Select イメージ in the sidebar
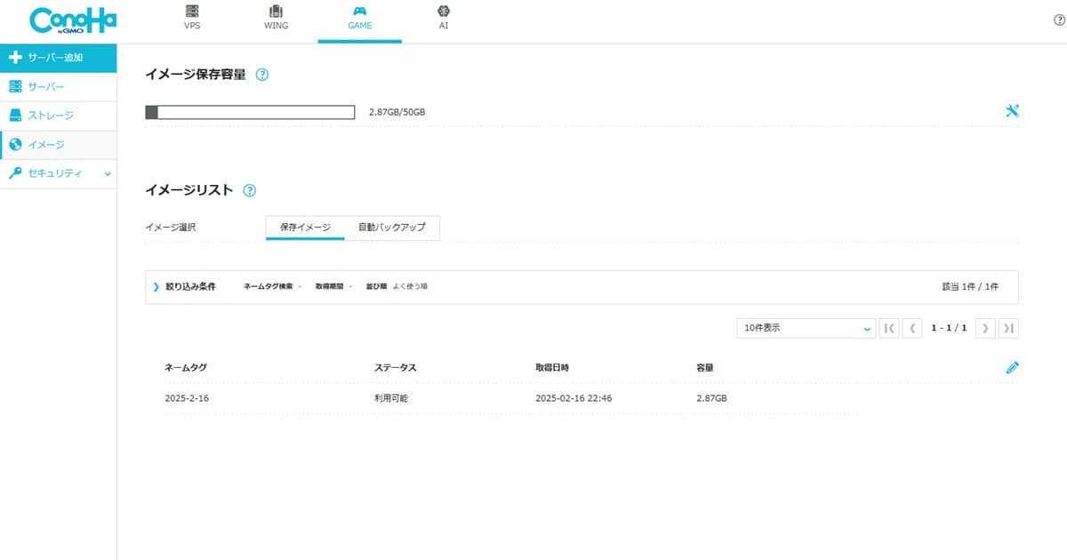Screen dimensions: 1067x560 (x=58, y=145)
